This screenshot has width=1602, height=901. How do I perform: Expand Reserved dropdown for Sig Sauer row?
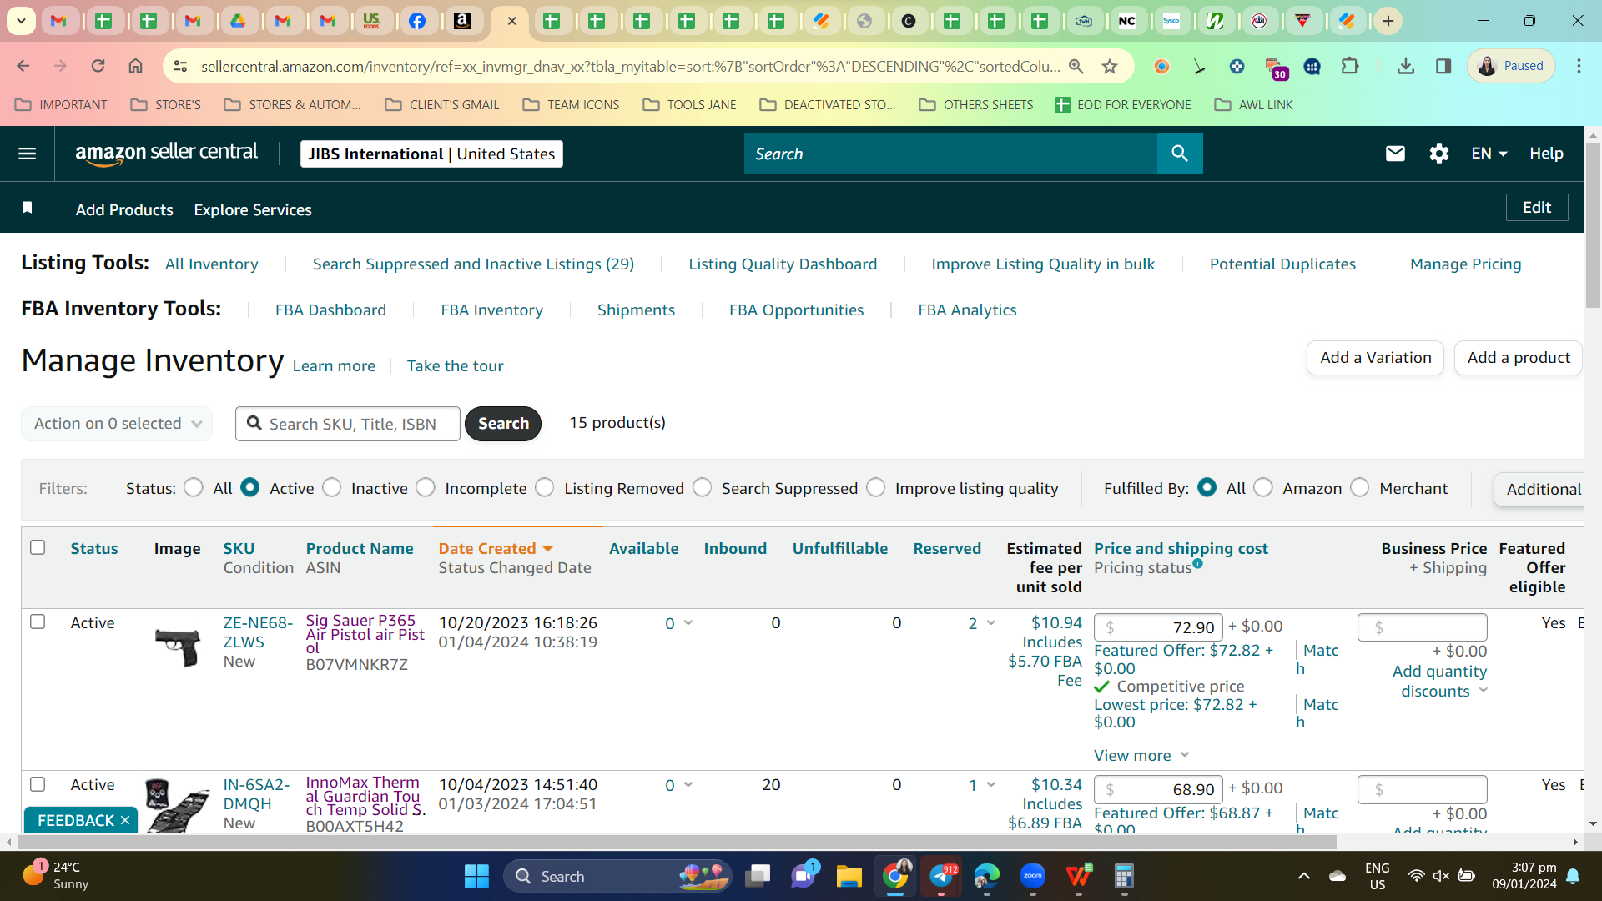(991, 622)
